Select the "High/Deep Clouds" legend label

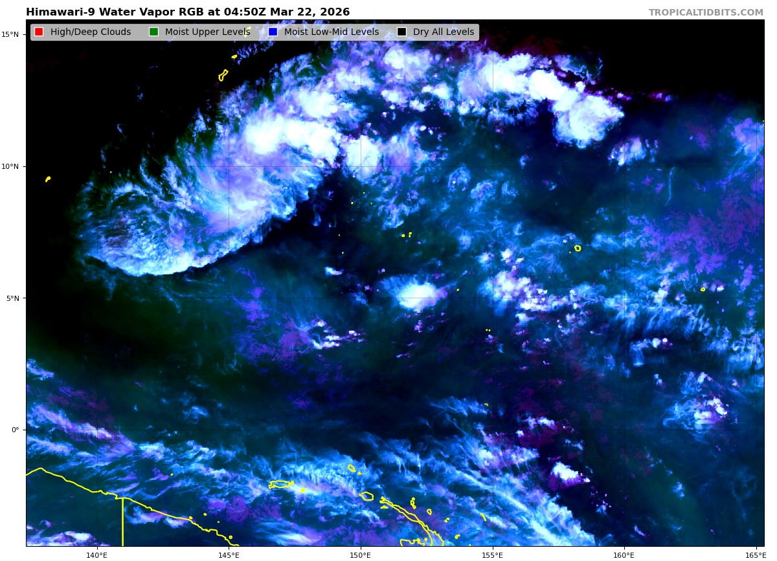coord(91,32)
